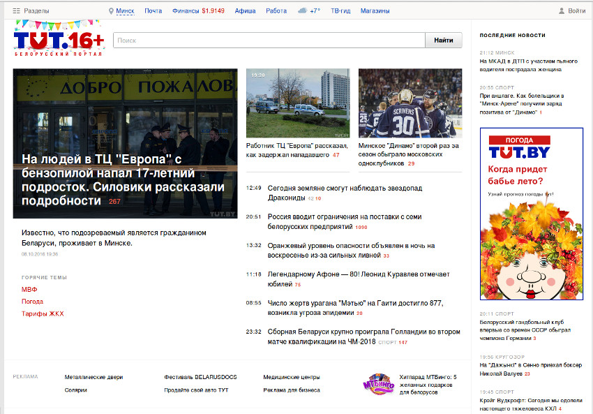The image size is (593, 414).
Task: Open the Почта link in top bar
Action: pos(153,11)
